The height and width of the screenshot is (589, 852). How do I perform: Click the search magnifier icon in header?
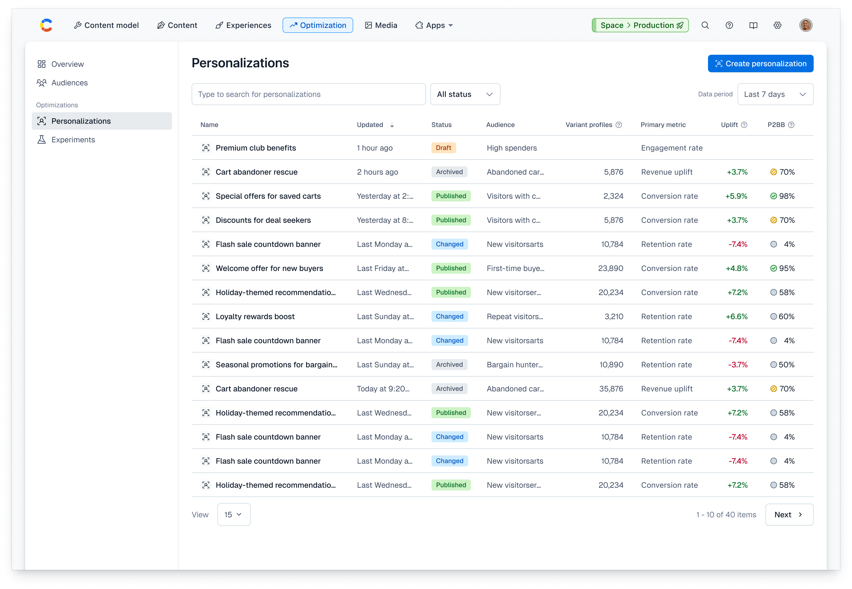point(705,25)
